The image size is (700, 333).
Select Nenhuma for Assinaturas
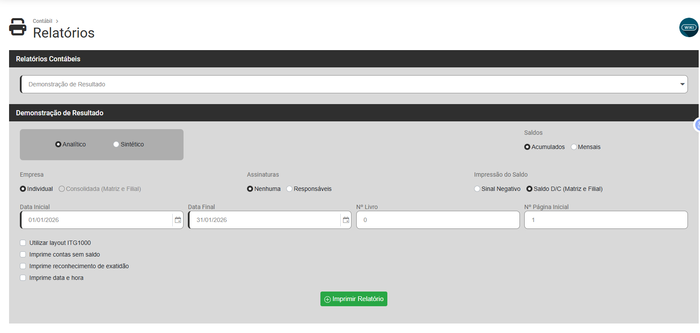tap(250, 189)
